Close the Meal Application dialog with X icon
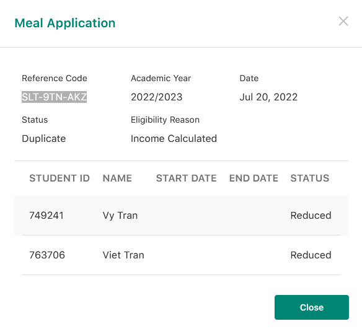The height and width of the screenshot is (334, 362). [x=343, y=21]
